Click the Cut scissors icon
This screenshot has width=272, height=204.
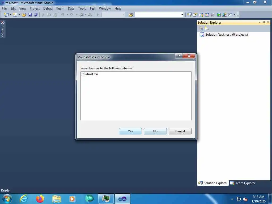(43, 15)
